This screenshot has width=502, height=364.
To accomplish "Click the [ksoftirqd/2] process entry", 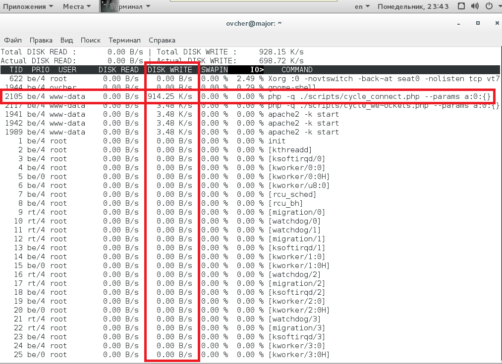I will click(297, 292).
